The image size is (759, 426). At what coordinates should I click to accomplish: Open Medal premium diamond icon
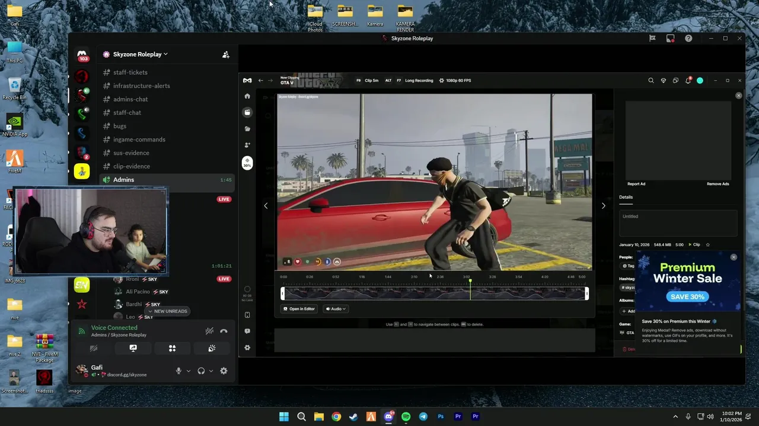coord(664,80)
